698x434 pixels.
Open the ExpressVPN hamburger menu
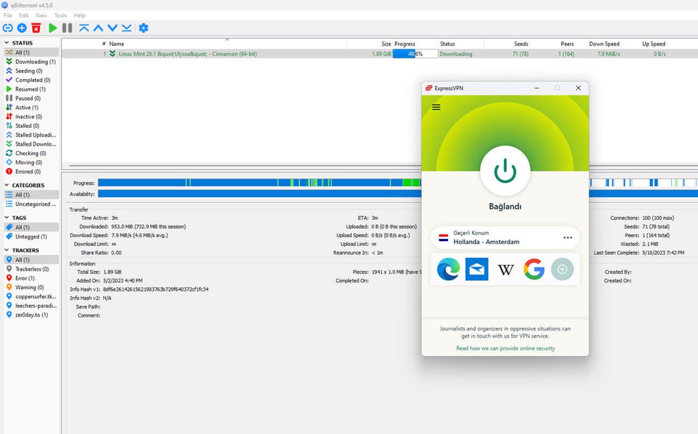(x=436, y=107)
